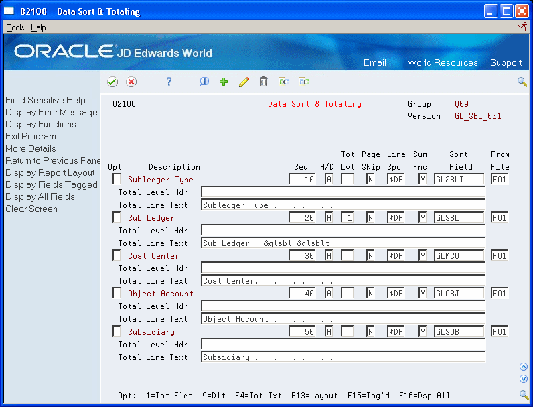Click F15=Tag'd function key text
Screen dimensions: 533x407
point(368,396)
